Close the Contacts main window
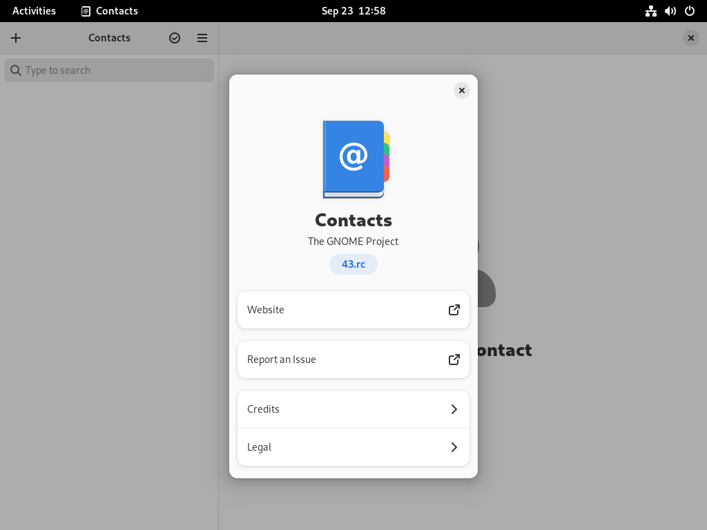Viewport: 707px width, 530px height. [690, 38]
